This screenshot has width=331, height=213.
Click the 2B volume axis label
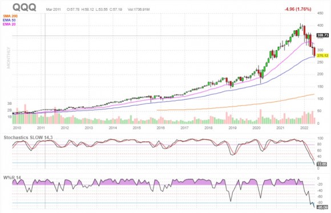10,110
